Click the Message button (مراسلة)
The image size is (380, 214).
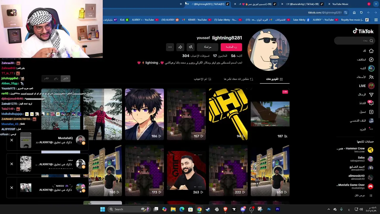click(208, 47)
